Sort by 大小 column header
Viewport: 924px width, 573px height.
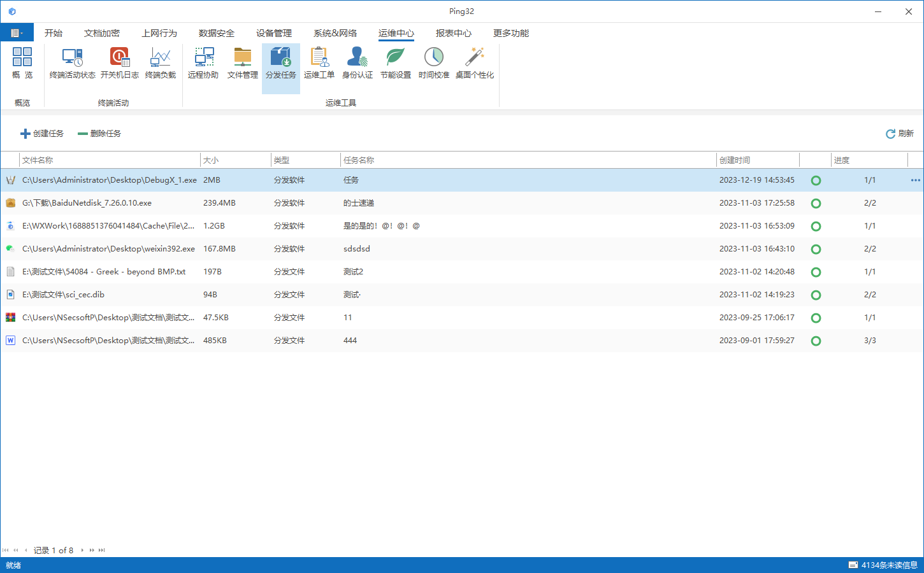(235, 160)
